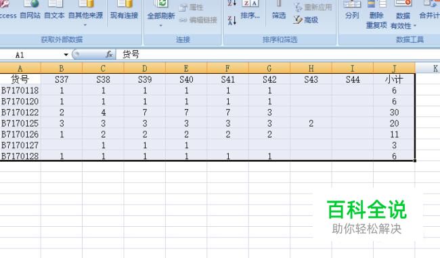Select cell B7170122
This screenshot has width=440, height=258.
pos(20,112)
